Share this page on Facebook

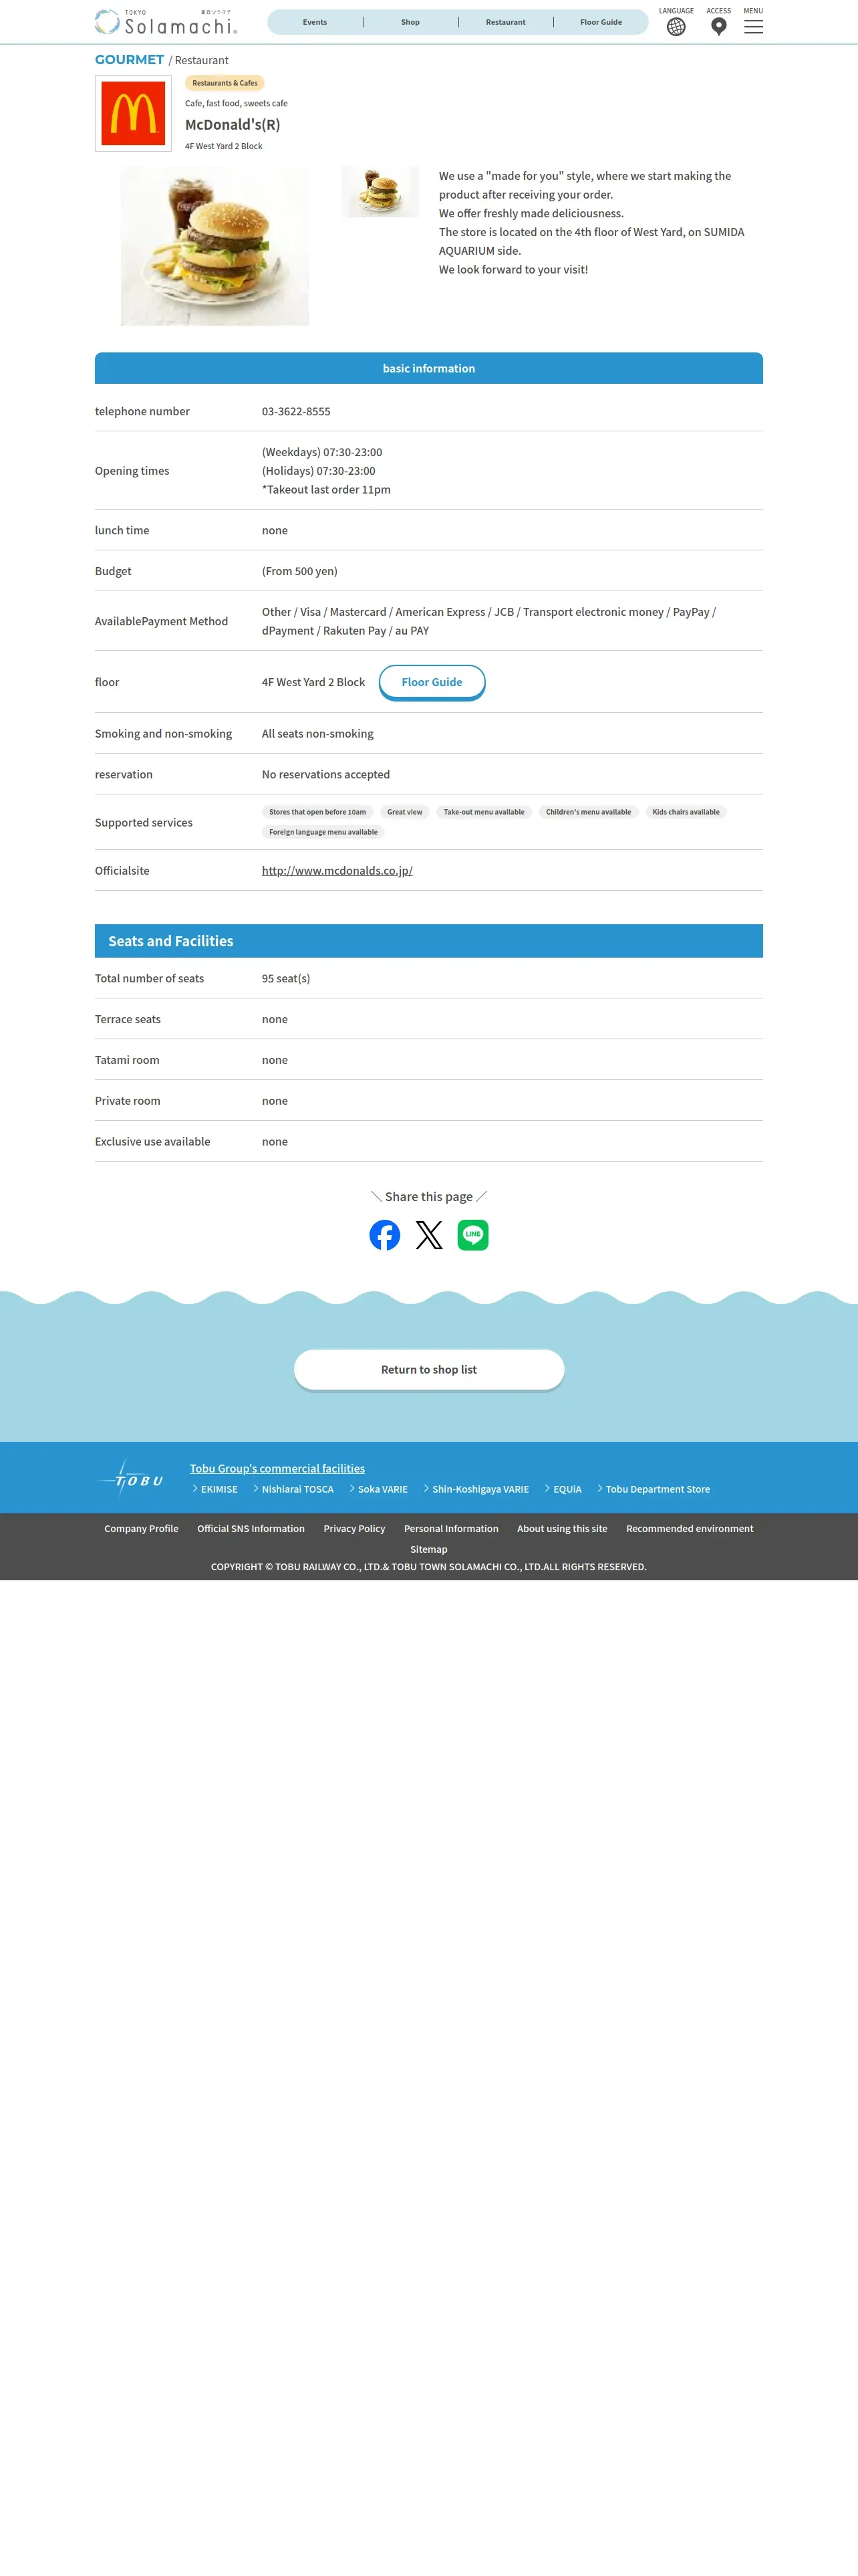tap(384, 1235)
